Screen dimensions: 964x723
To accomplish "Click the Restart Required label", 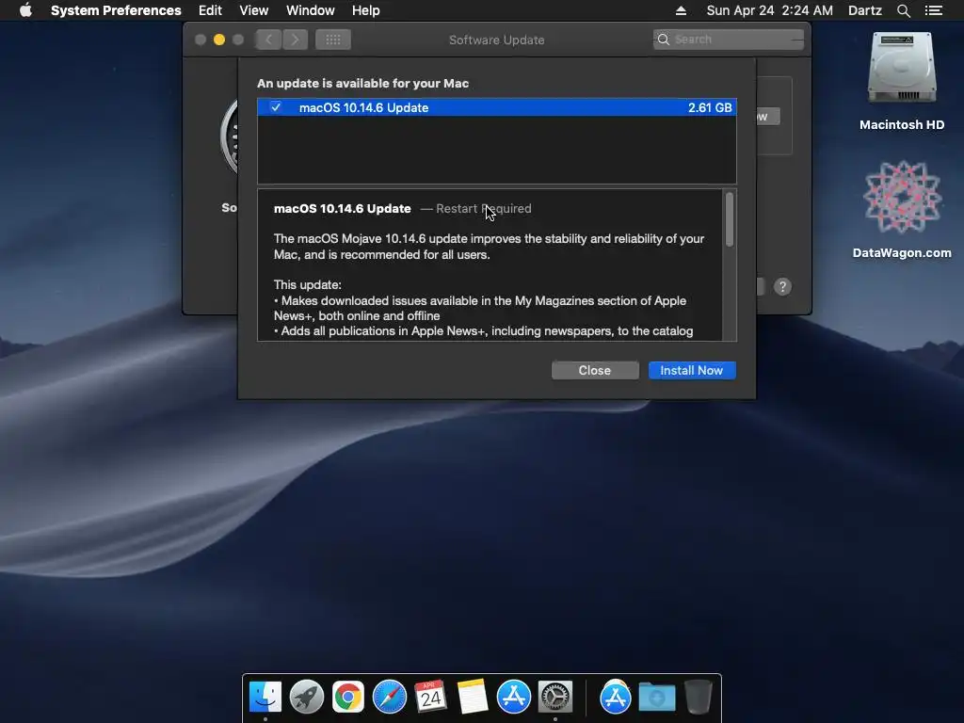I will point(484,208).
